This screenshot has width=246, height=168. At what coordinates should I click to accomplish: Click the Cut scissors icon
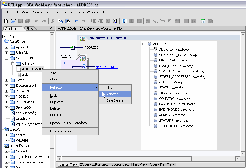53,21
